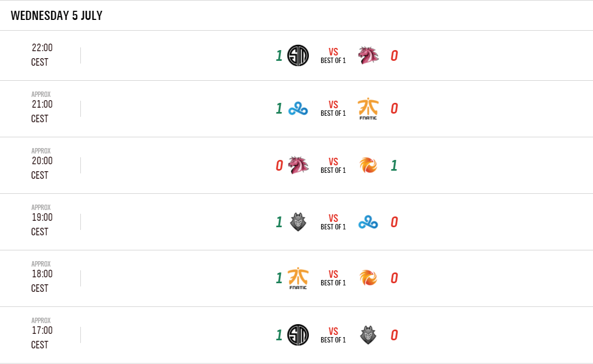Select Unicorns of Love logo in 22:00 match
The width and height of the screenshot is (593, 364).
(x=368, y=55)
